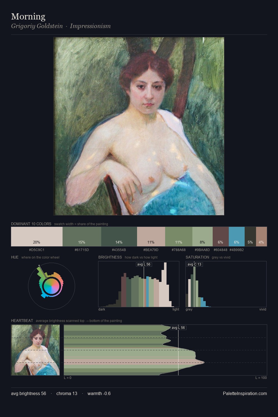Click the 'HUE' section heading
This screenshot has width=278, height=417.
15,257
